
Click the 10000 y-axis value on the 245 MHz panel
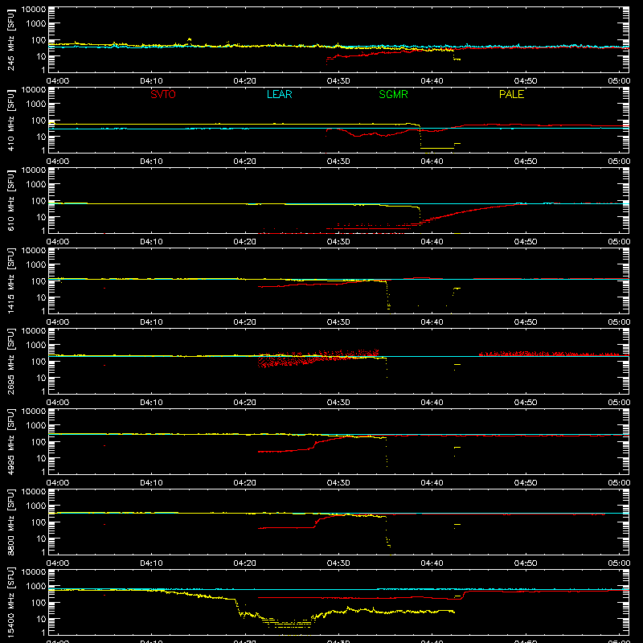(x=34, y=10)
